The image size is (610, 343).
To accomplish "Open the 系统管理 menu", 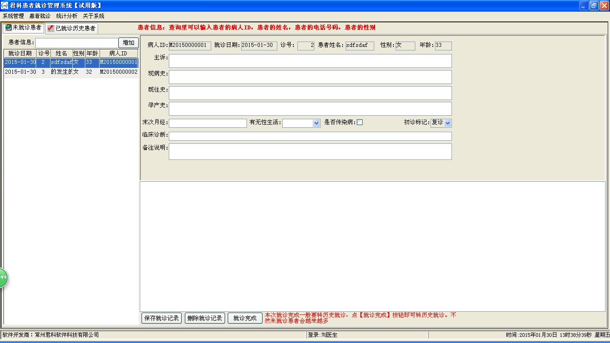I will click(13, 16).
